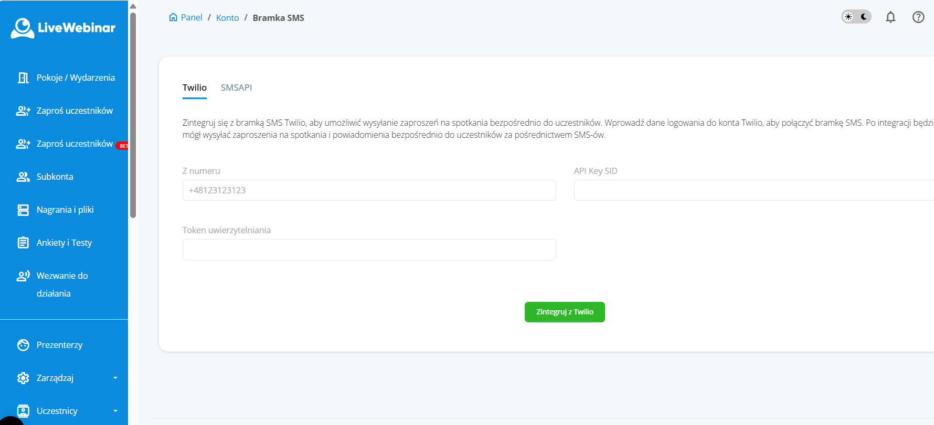Navigate to Panel breadcrumb link
This screenshot has height=425, width=934.
click(191, 17)
